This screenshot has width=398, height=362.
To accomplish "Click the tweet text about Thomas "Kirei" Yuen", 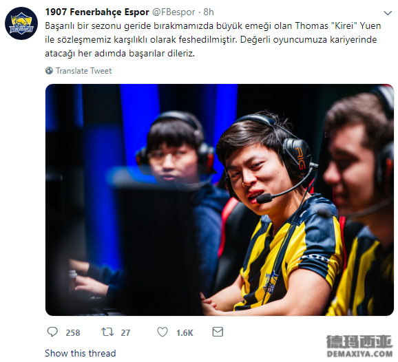I will [x=213, y=40].
